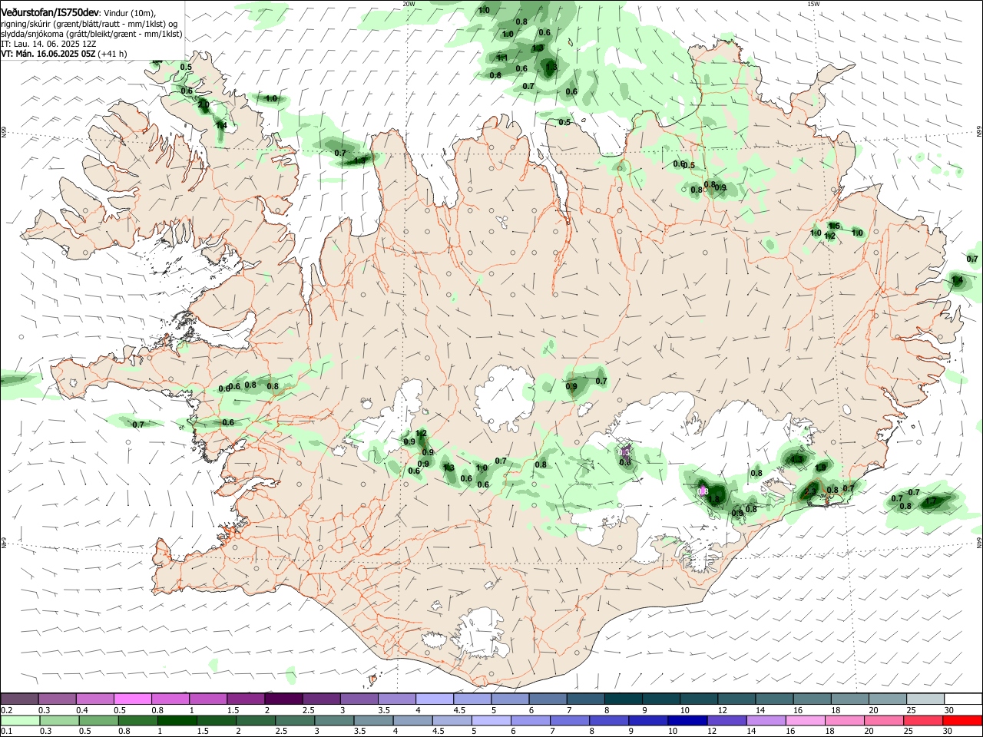Click the bright red swatch ending the rain legend
Screen dimensions: 983x737
point(963,720)
